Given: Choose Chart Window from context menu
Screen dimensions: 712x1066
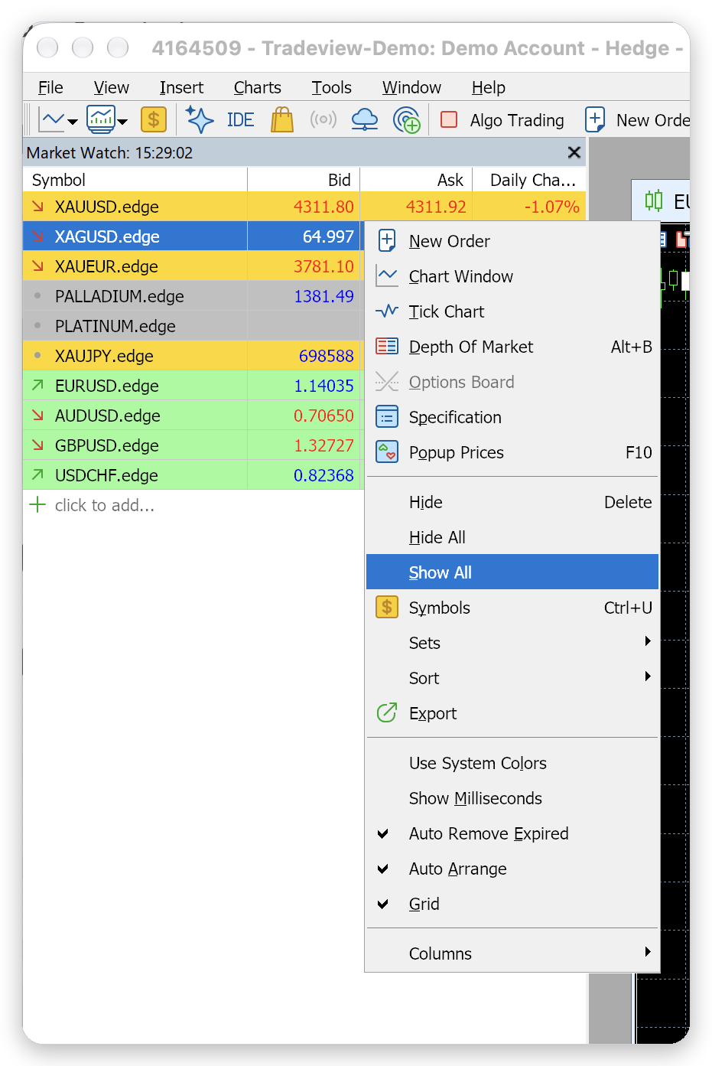Looking at the screenshot, I should 512,276.
